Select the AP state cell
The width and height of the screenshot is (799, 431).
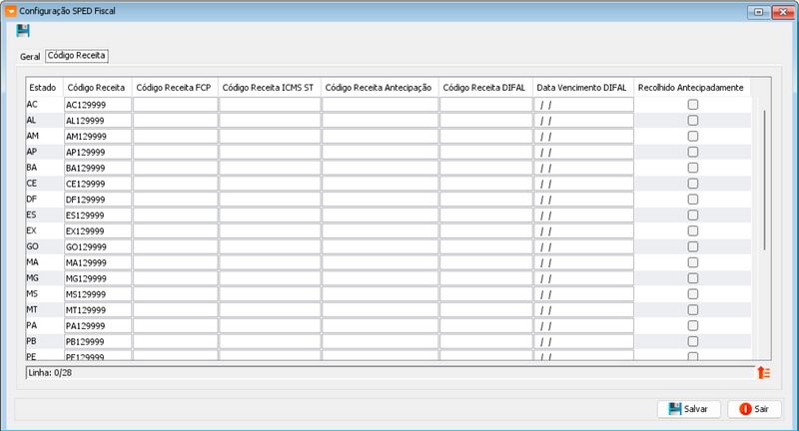click(x=44, y=152)
